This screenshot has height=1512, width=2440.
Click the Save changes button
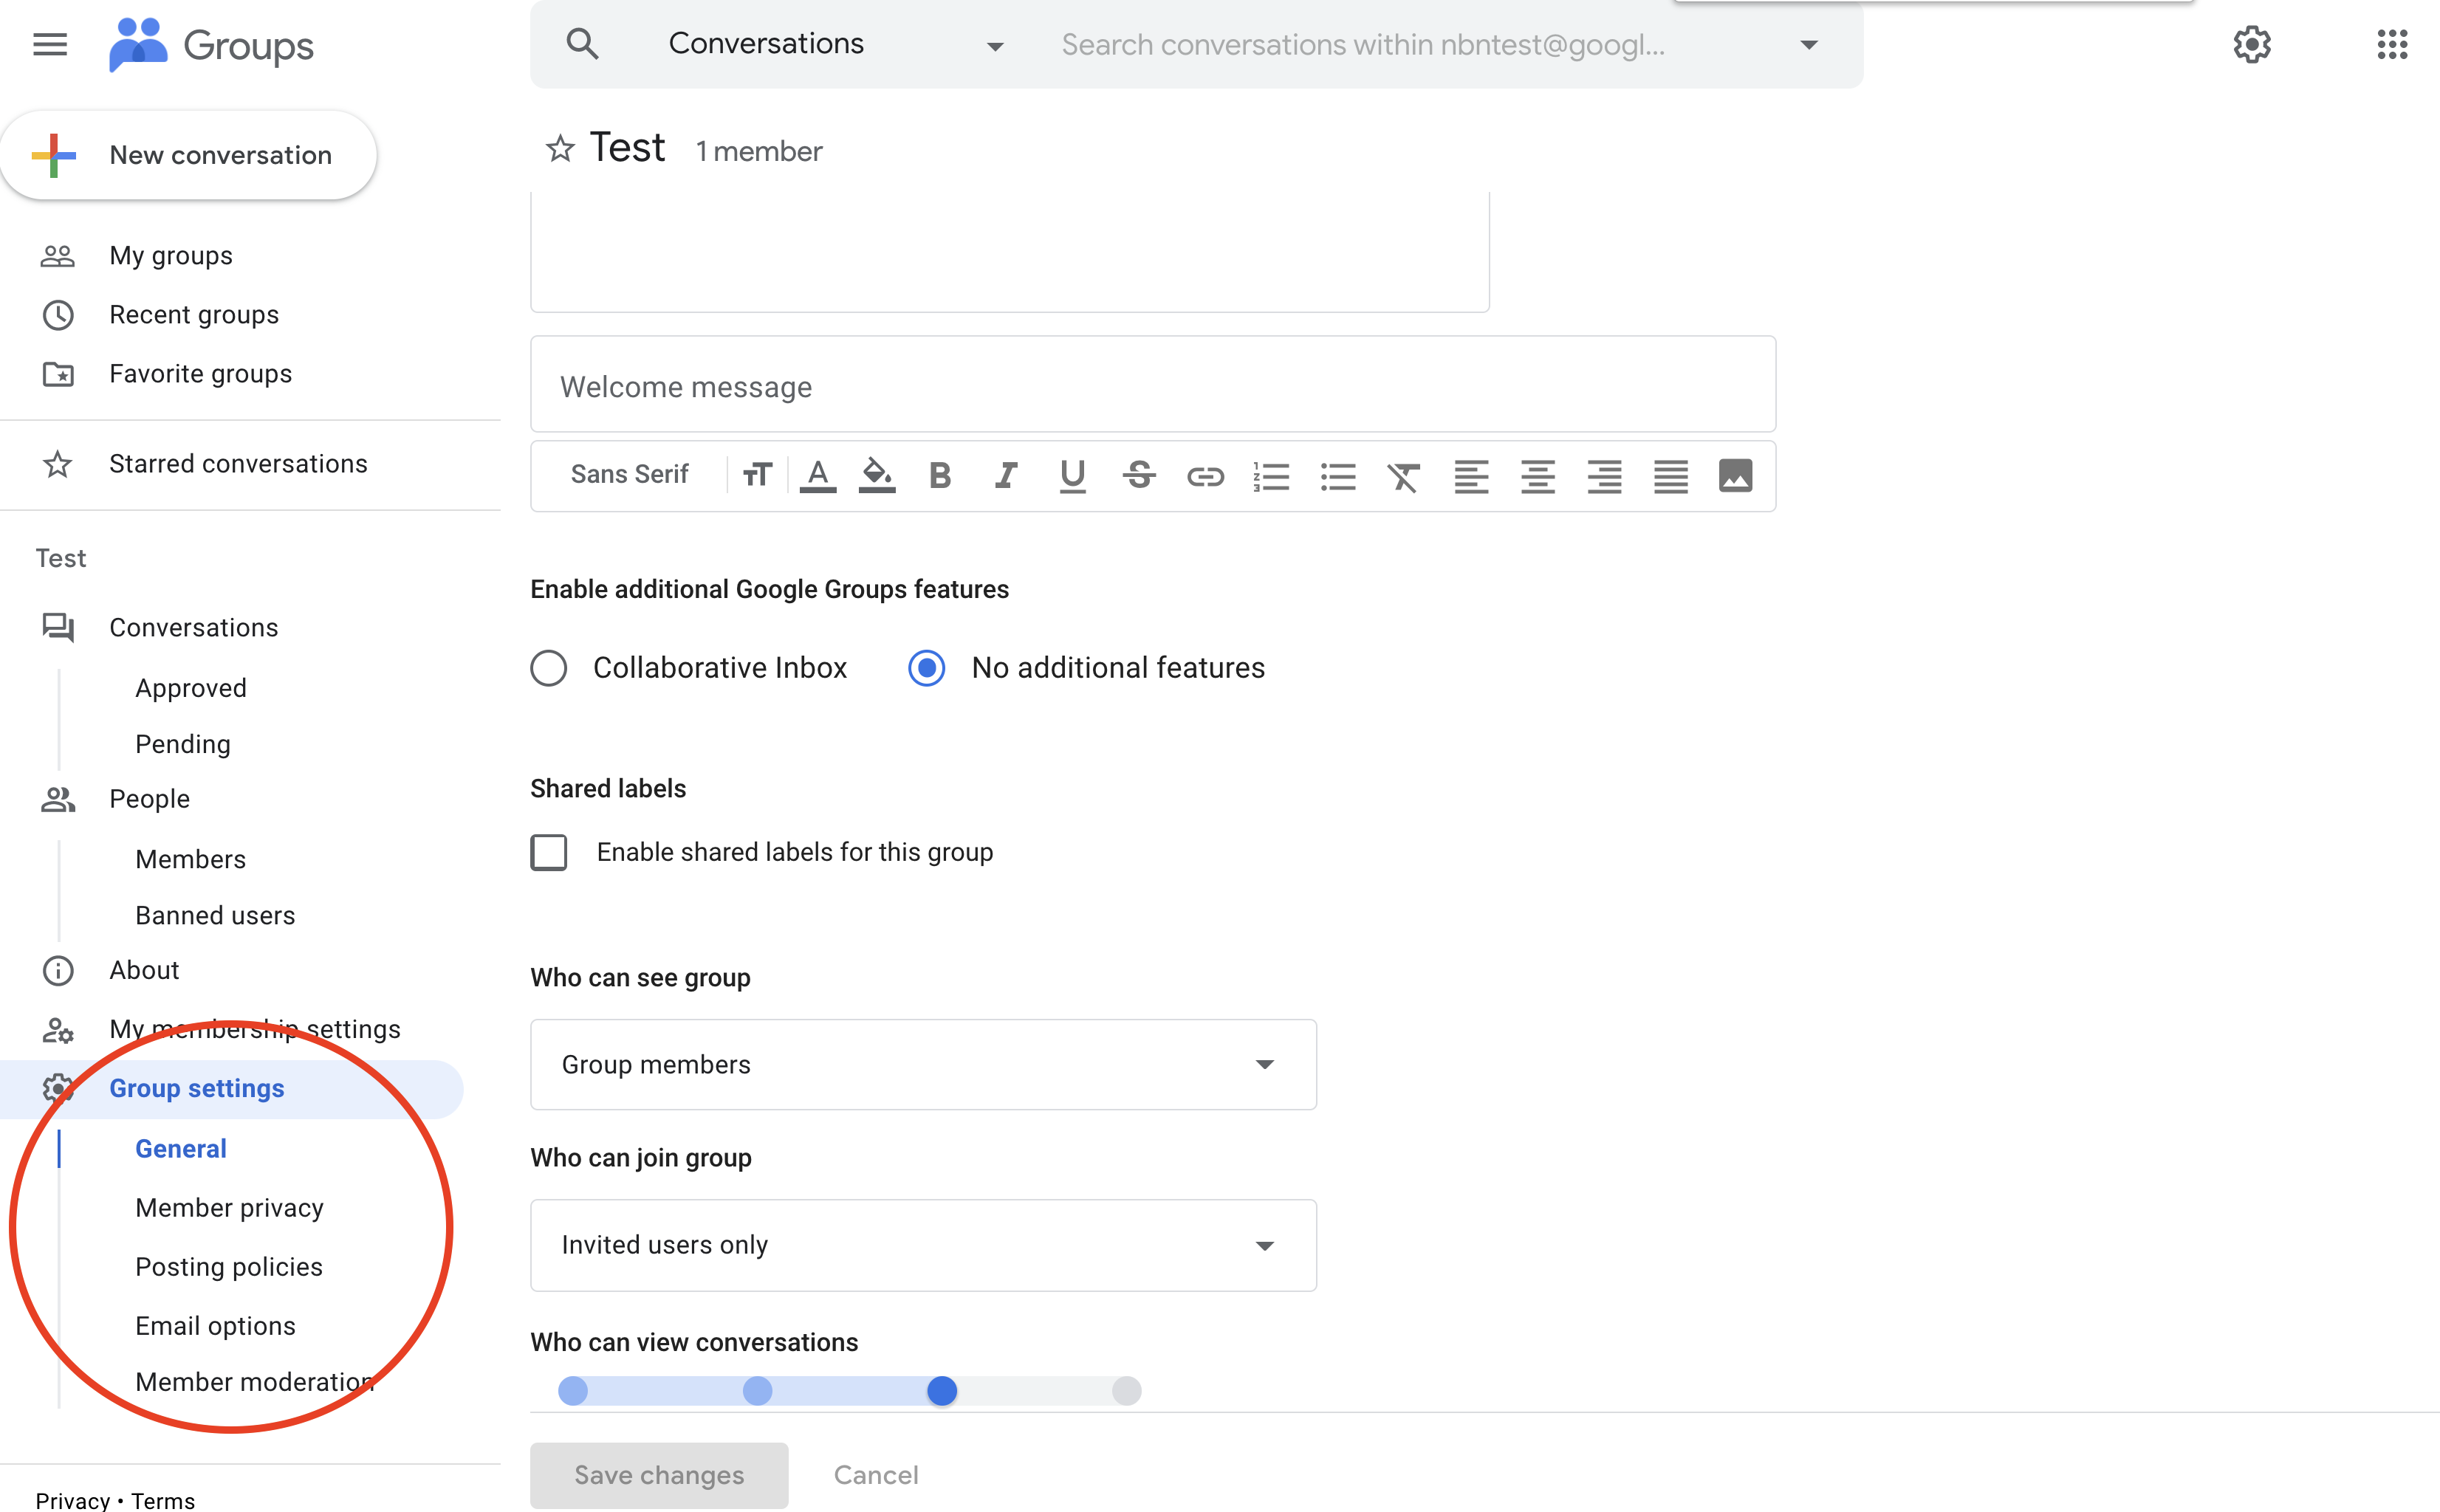[x=659, y=1474]
